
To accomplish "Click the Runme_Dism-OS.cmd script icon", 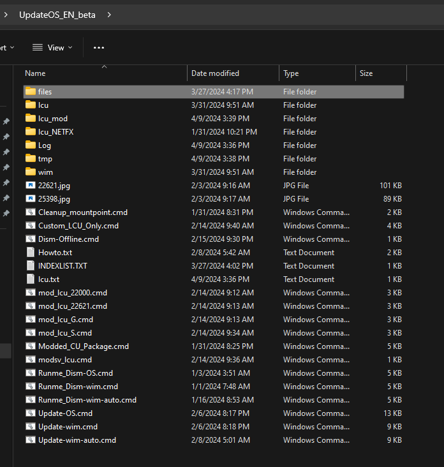I will (x=31, y=373).
